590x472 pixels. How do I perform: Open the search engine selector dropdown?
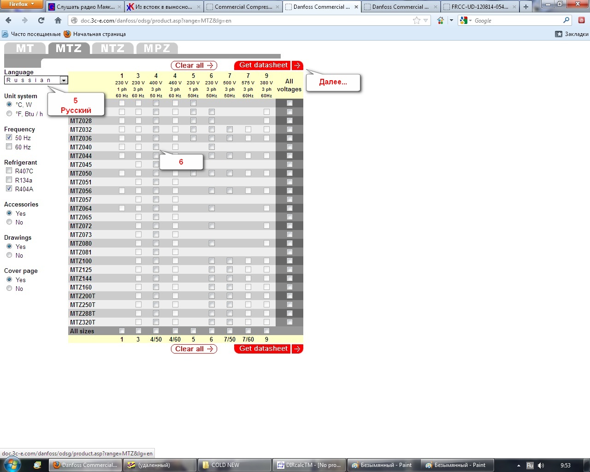[465, 20]
